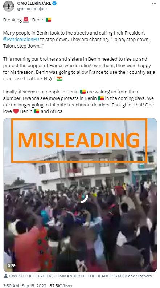The image size is (160, 288).
Task: Click the loading spinner on the video
Action: [x=80, y=195]
